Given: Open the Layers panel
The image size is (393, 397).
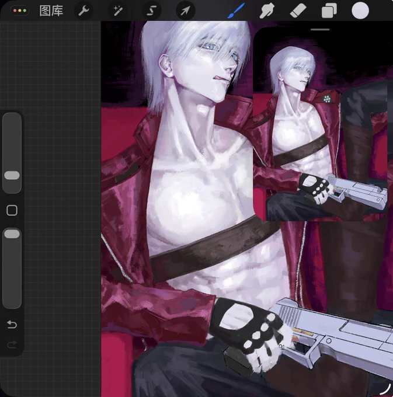Looking at the screenshot, I should [x=329, y=11].
